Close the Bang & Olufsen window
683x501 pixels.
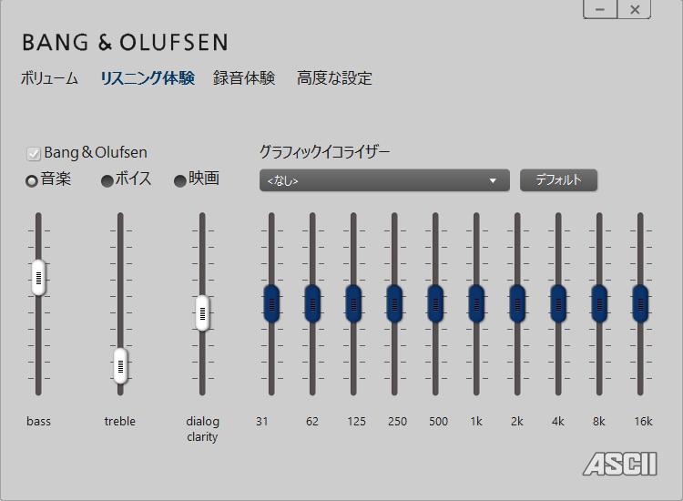click(634, 9)
